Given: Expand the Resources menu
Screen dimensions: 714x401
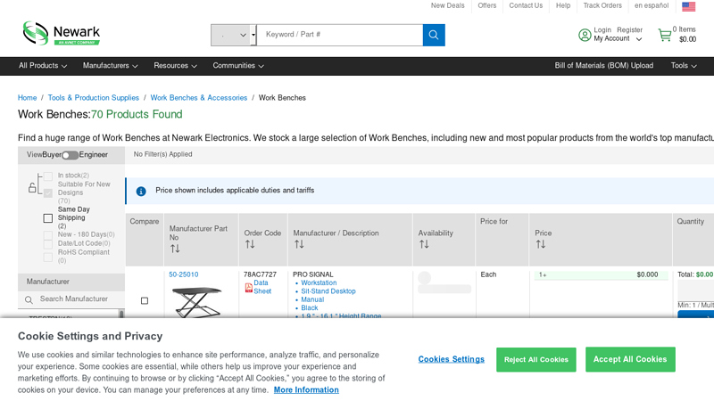Looking at the screenshot, I should point(175,65).
